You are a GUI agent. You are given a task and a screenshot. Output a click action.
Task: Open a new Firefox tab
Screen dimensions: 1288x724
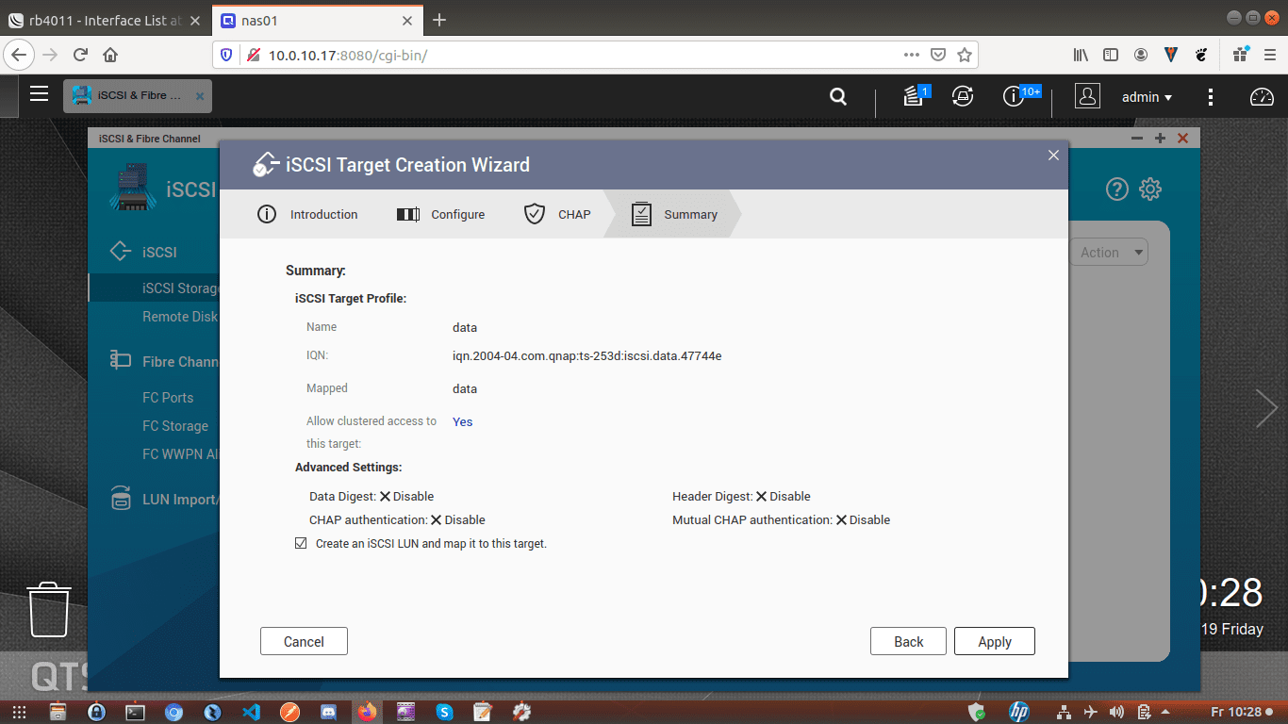(x=438, y=20)
